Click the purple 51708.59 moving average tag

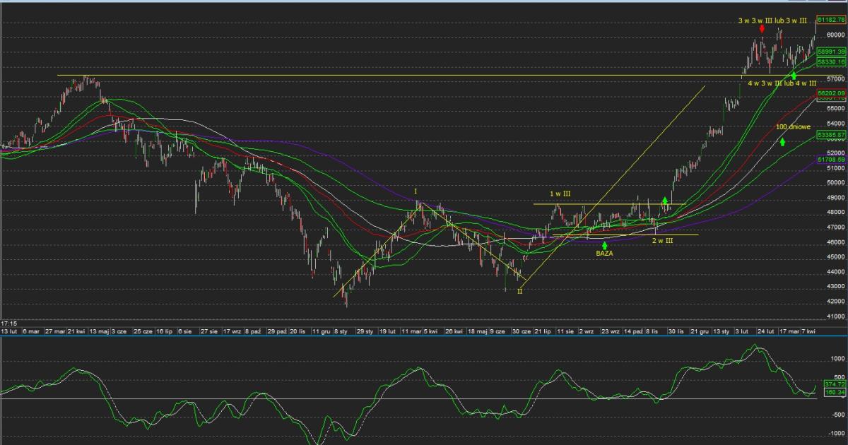(832, 160)
